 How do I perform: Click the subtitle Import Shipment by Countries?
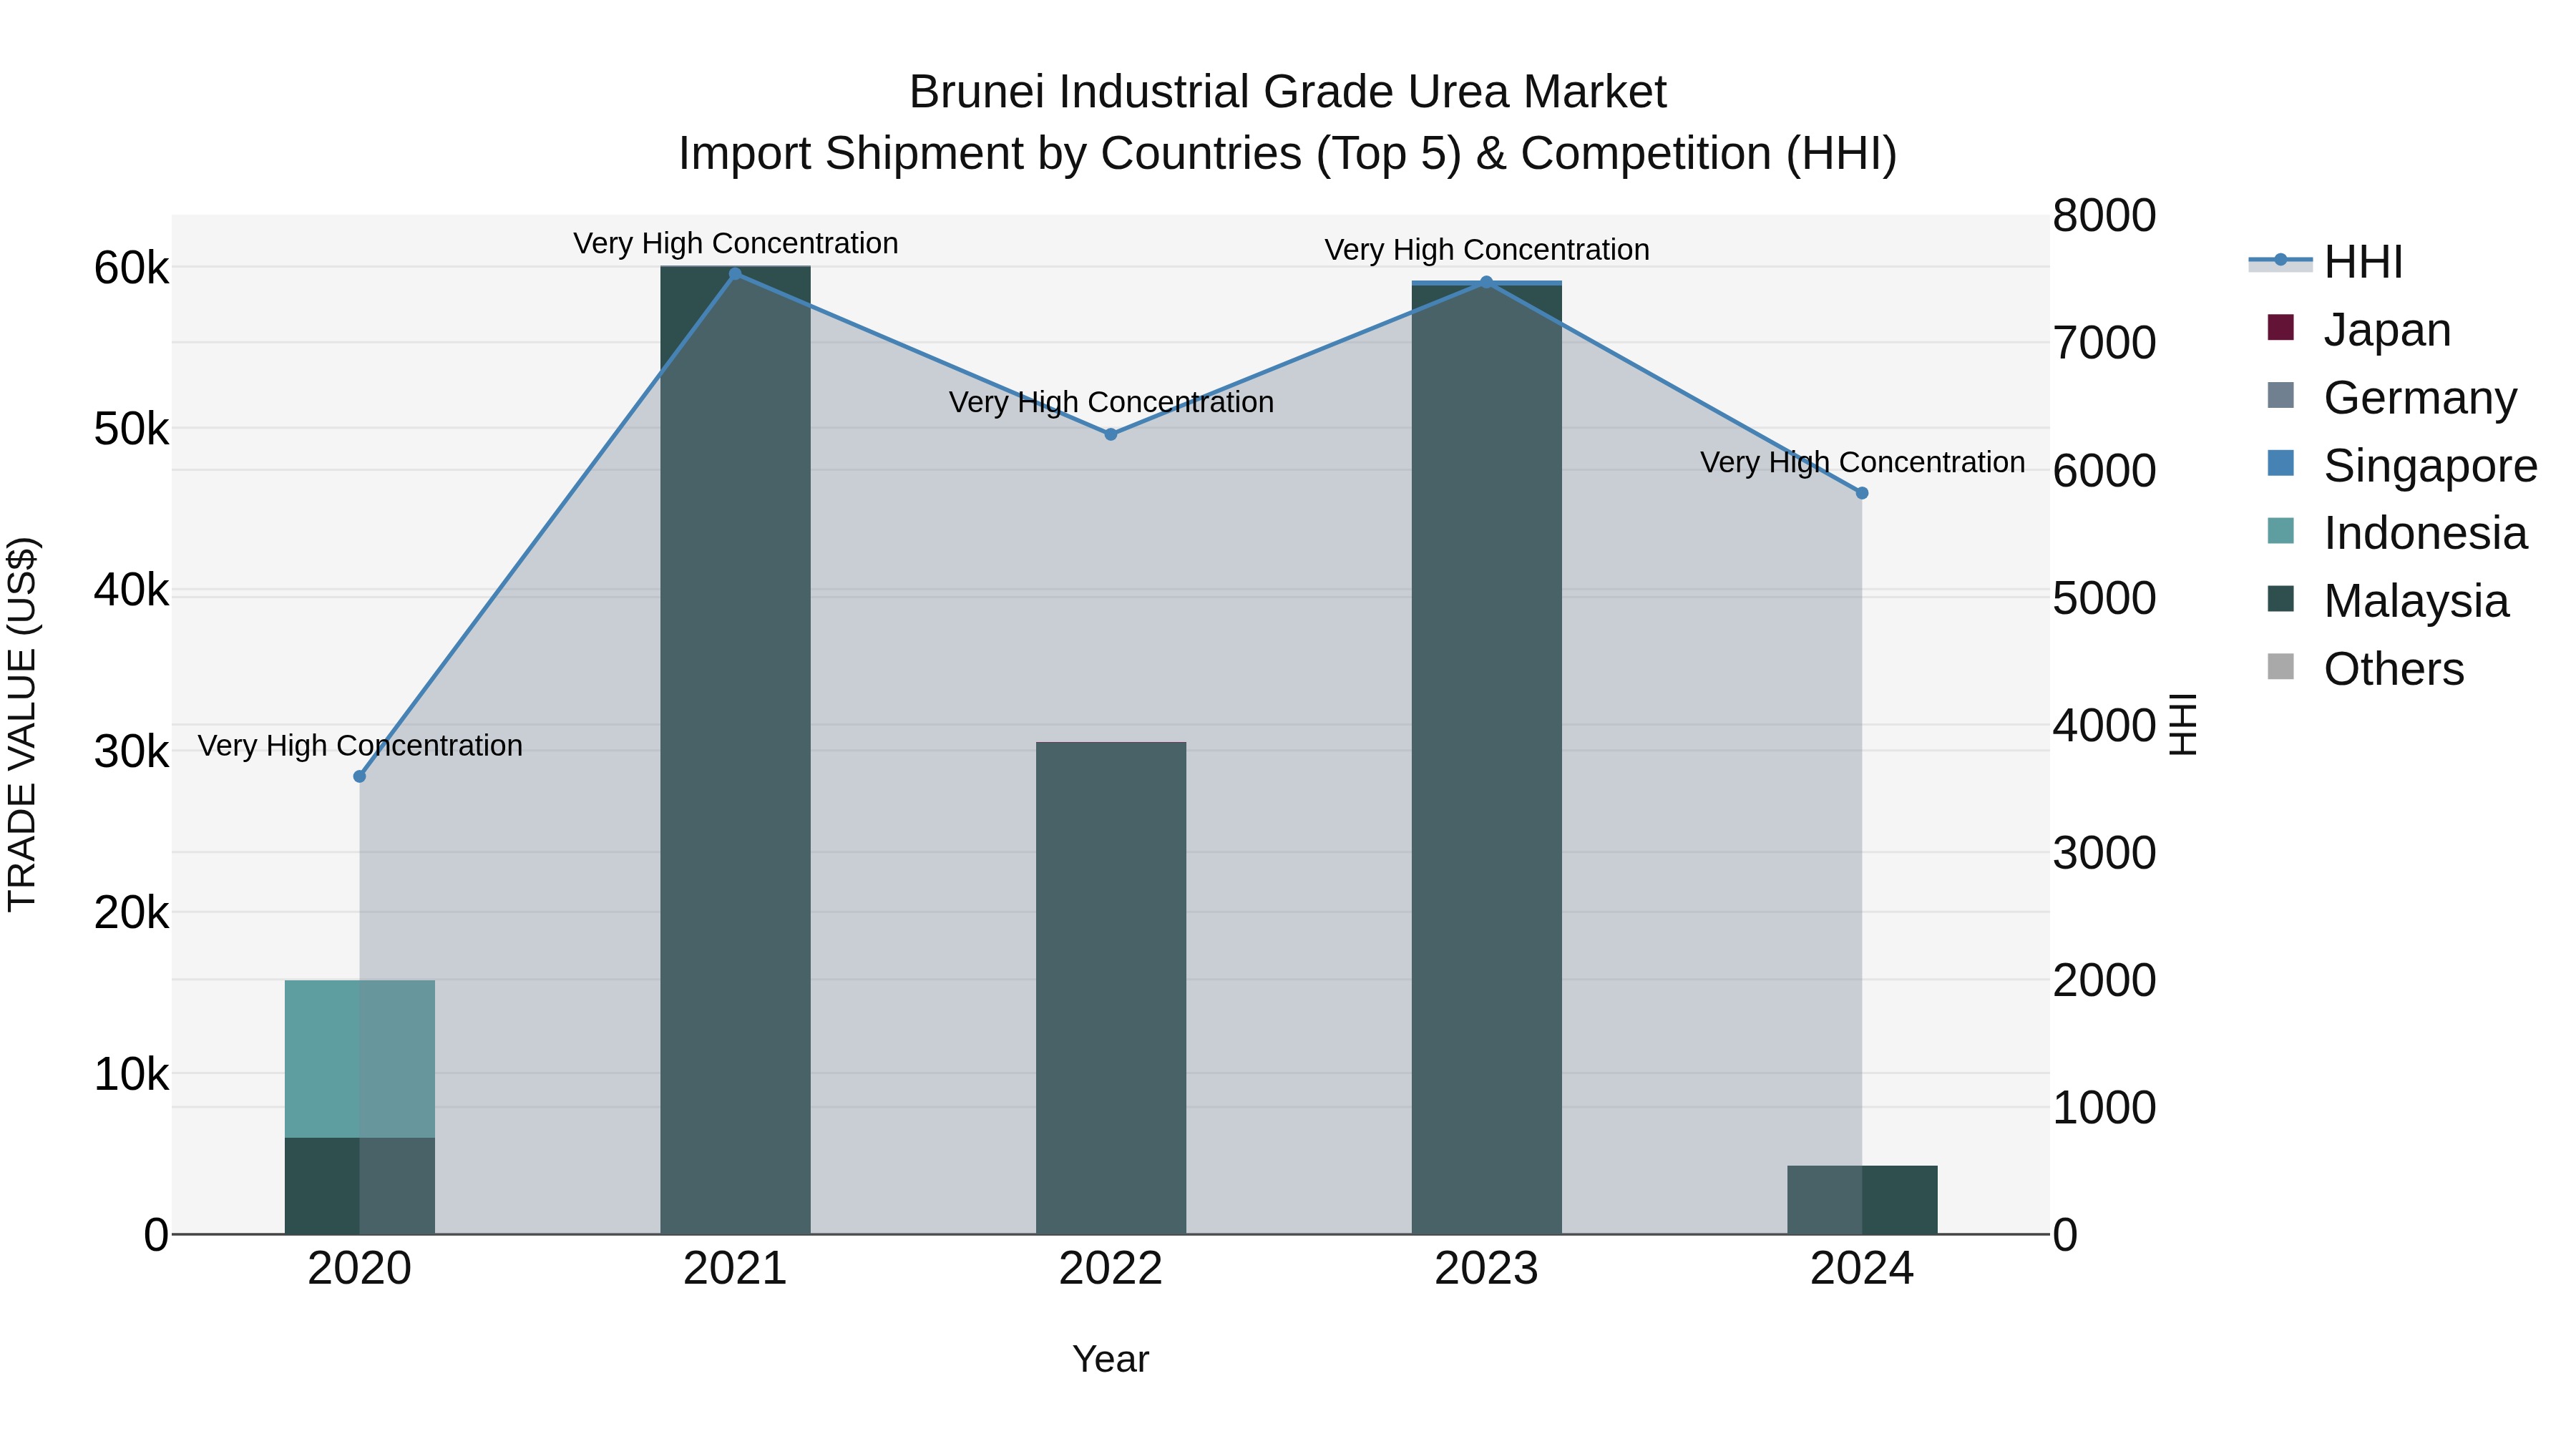[x=1288, y=154]
